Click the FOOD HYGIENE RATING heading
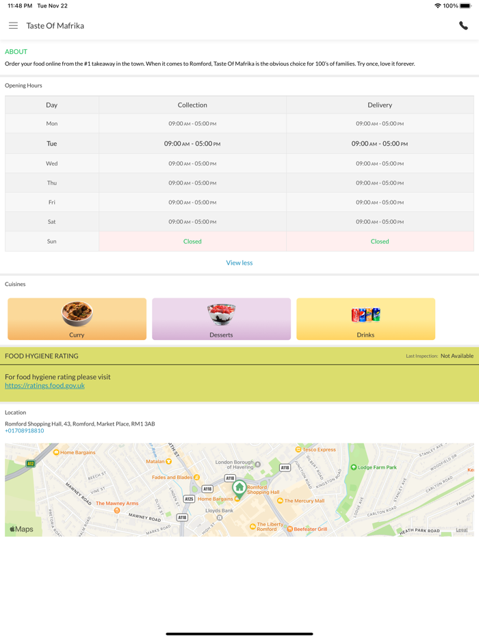The height and width of the screenshot is (639, 479). click(42, 356)
